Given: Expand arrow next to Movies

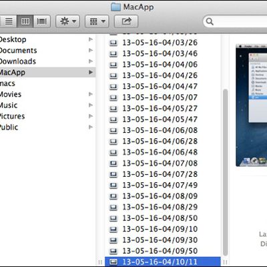Looking at the screenshot, I should pyautogui.click(x=91, y=94).
